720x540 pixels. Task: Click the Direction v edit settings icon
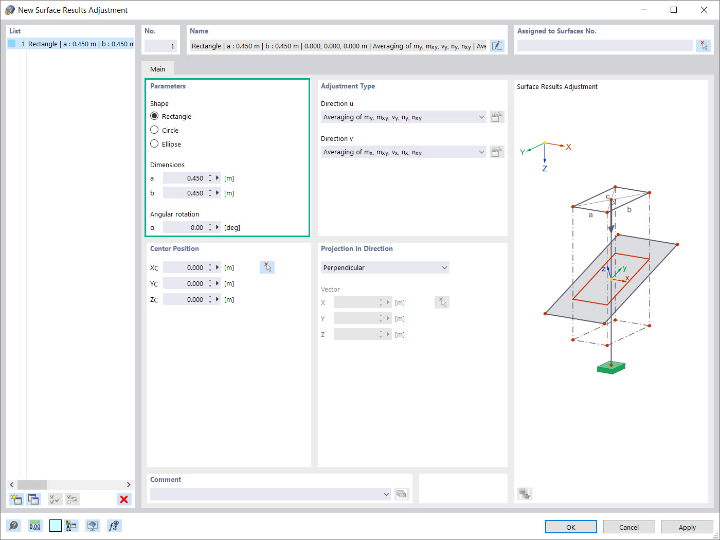497,152
